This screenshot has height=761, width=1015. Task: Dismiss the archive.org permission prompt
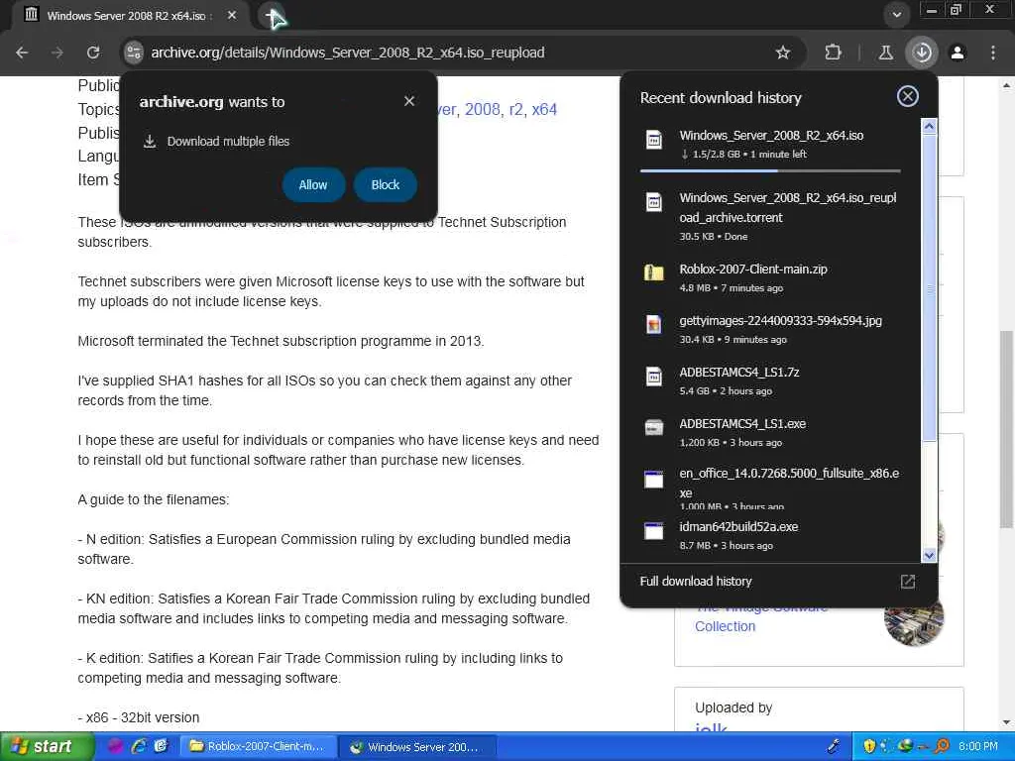click(409, 101)
